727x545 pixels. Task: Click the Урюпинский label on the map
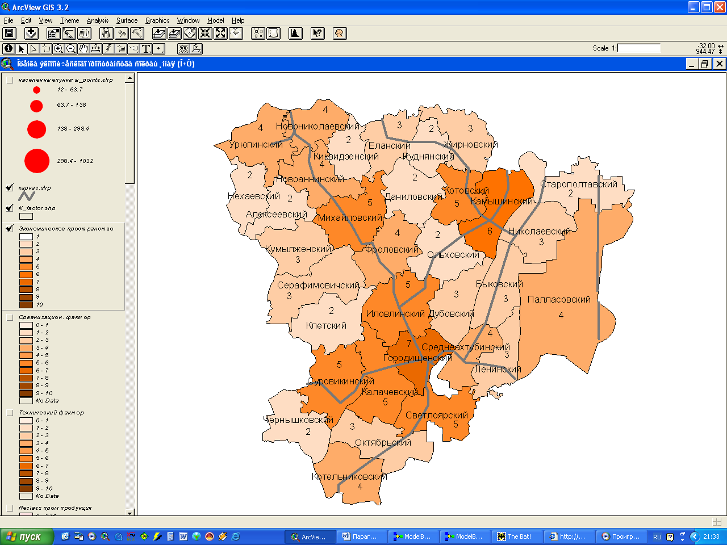click(256, 145)
